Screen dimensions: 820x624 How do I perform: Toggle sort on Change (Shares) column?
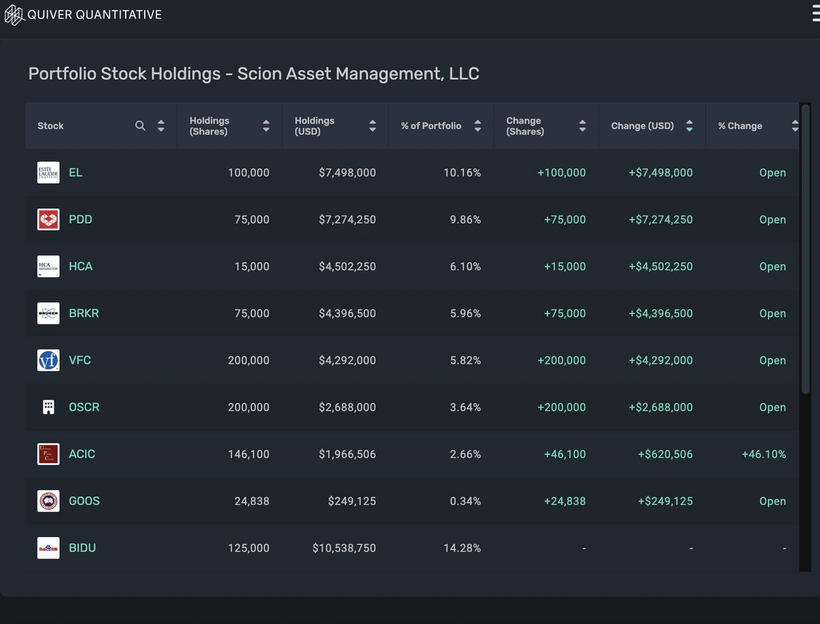point(582,126)
